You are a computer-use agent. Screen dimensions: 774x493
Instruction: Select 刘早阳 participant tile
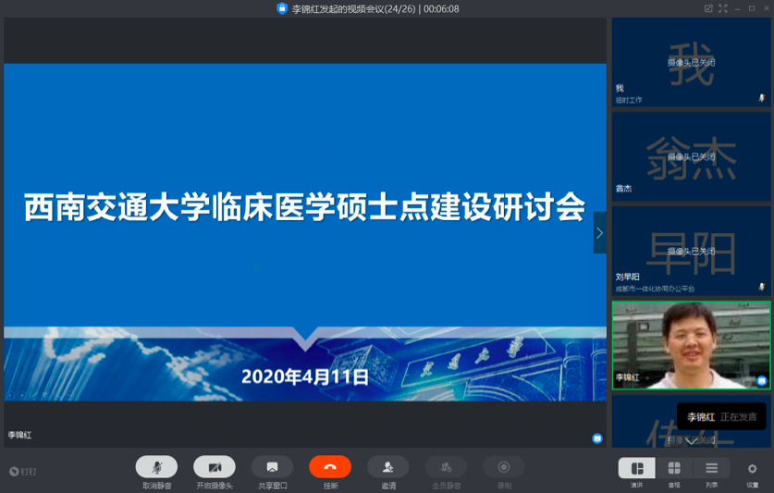[691, 251]
